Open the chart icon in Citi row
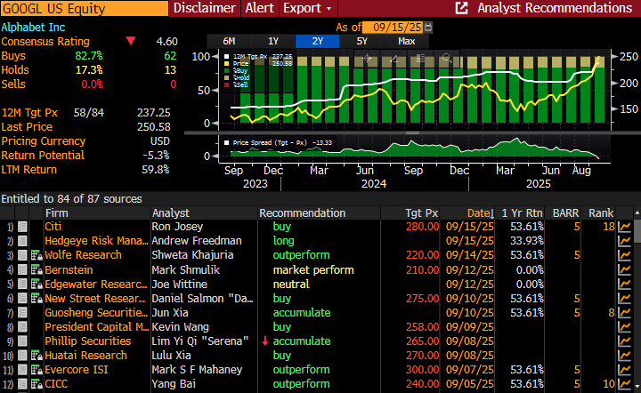This screenshot has height=393, width=641. tap(624, 227)
